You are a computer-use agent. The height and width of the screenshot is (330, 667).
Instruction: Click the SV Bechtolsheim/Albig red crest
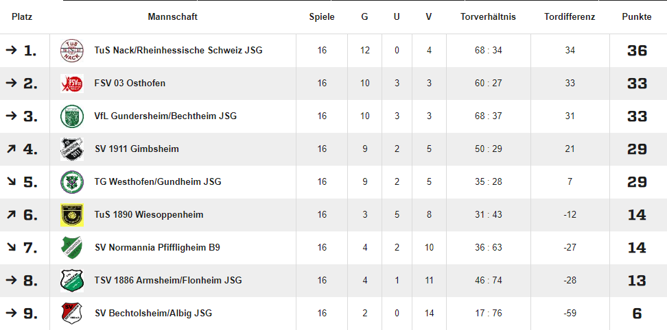point(71,314)
